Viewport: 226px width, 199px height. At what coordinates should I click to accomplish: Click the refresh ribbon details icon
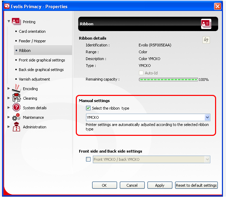(x=206, y=40)
